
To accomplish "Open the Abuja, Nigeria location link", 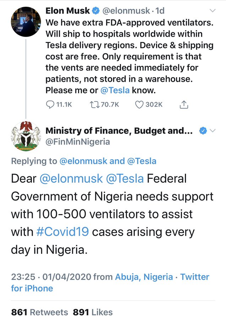I will (144, 277).
